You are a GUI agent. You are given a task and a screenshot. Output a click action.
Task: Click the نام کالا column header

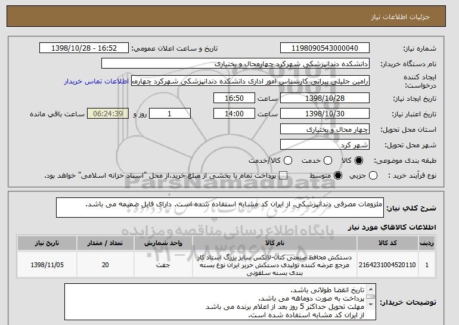click(275, 243)
